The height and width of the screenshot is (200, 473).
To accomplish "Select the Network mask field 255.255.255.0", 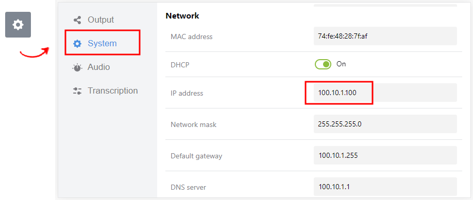I will coord(385,124).
